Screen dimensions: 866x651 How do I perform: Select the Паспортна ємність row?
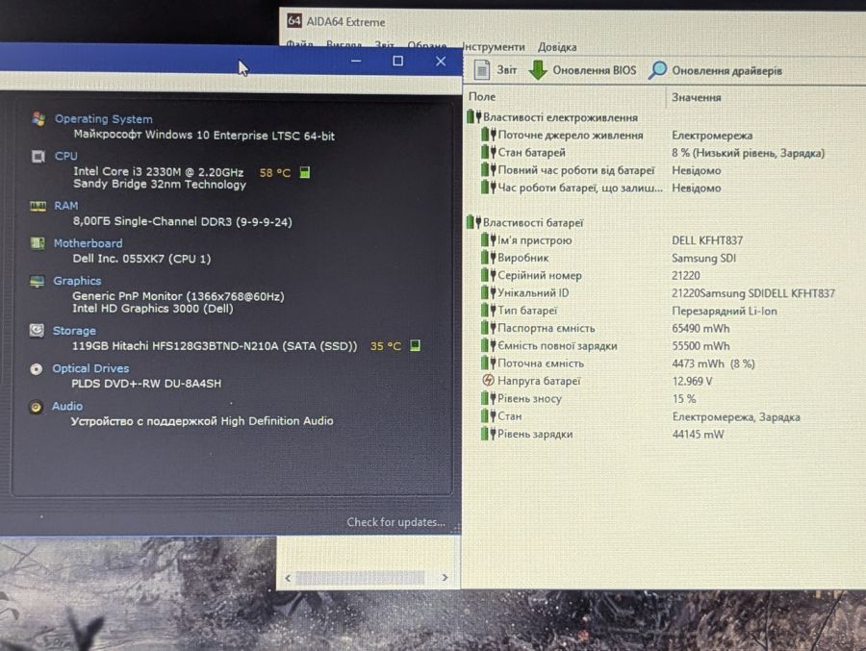click(x=605, y=328)
